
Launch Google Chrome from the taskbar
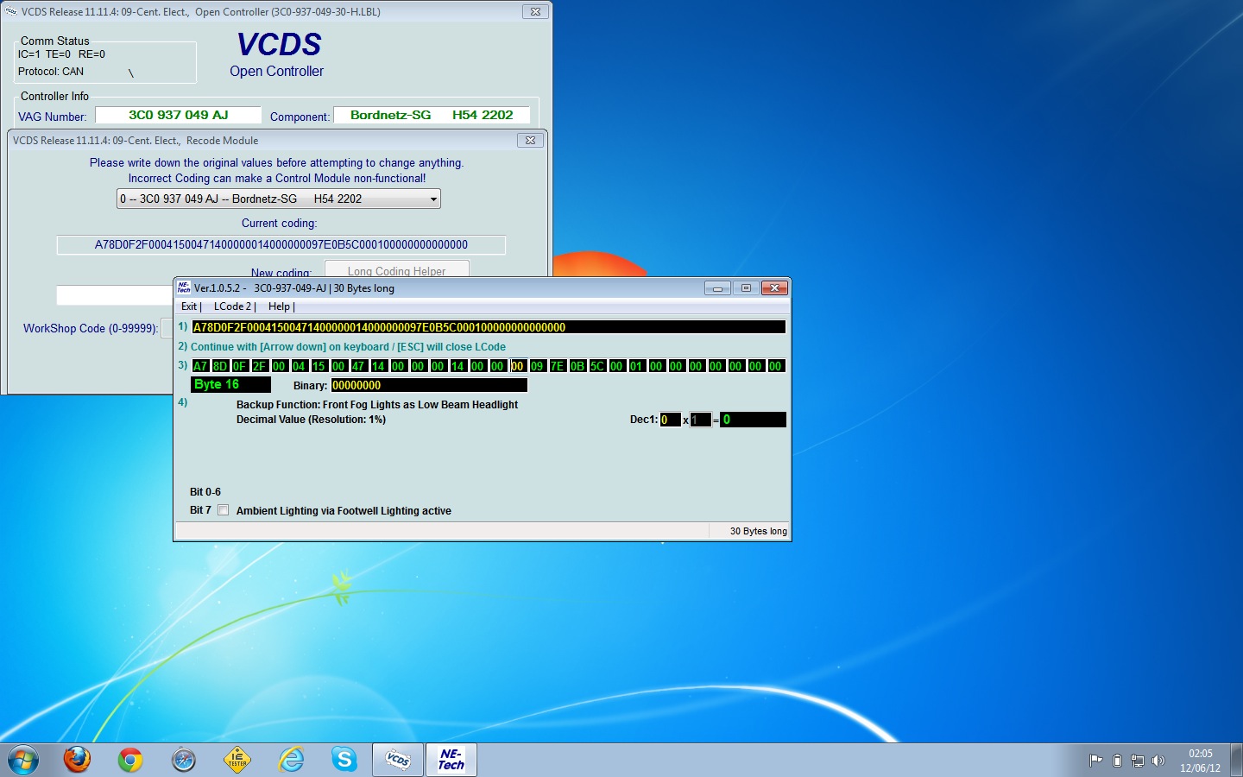[130, 760]
